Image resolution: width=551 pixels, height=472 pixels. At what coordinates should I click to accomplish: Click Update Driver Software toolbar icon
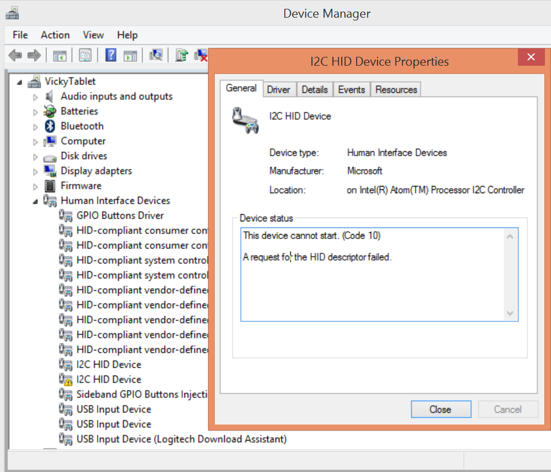pos(182,55)
